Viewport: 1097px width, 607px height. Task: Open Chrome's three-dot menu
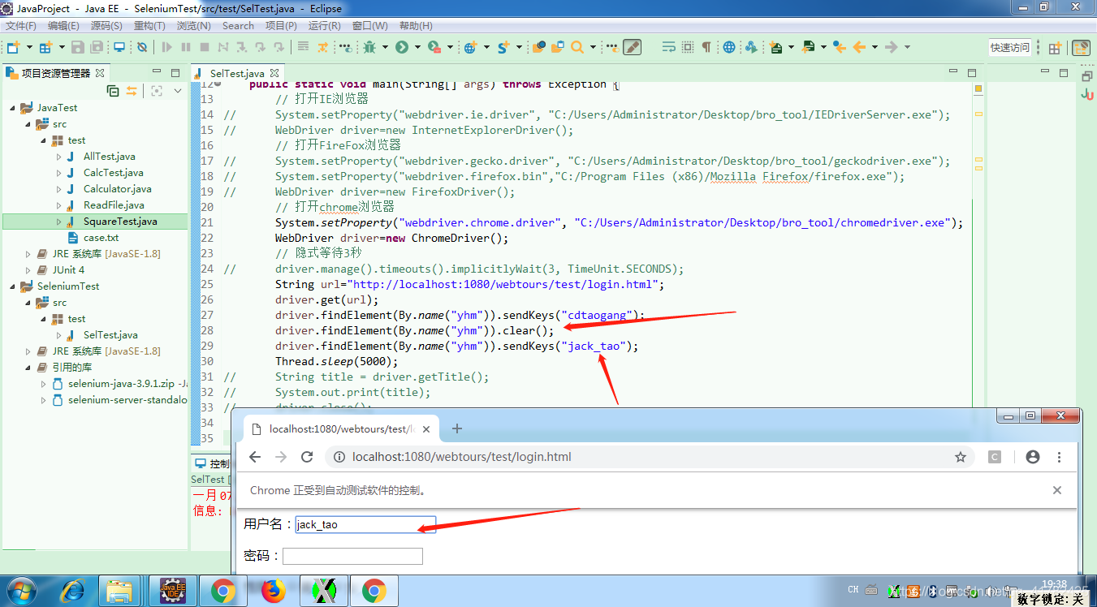1060,457
